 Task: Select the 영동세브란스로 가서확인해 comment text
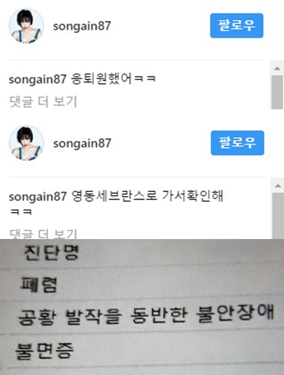click(147, 195)
